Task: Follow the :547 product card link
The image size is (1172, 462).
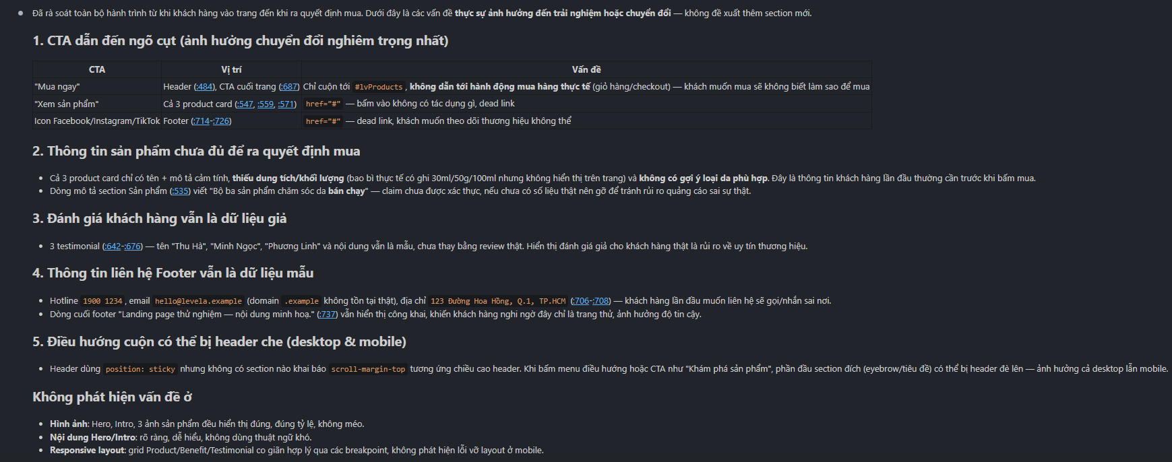Action: (245, 104)
